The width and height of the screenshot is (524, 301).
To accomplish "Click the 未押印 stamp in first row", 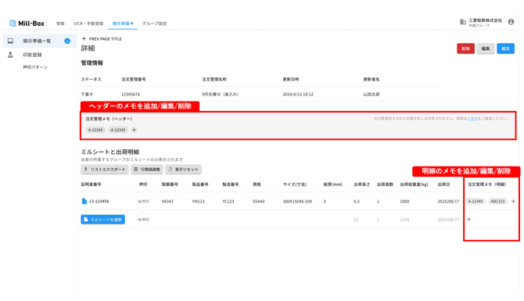I will coord(143,201).
